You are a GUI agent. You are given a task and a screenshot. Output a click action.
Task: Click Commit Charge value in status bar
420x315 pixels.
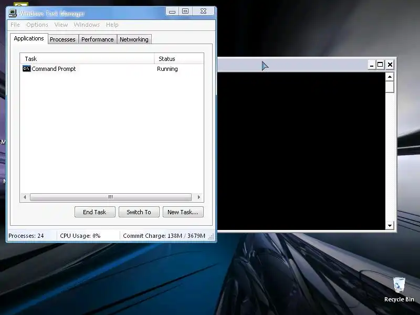[164, 236]
